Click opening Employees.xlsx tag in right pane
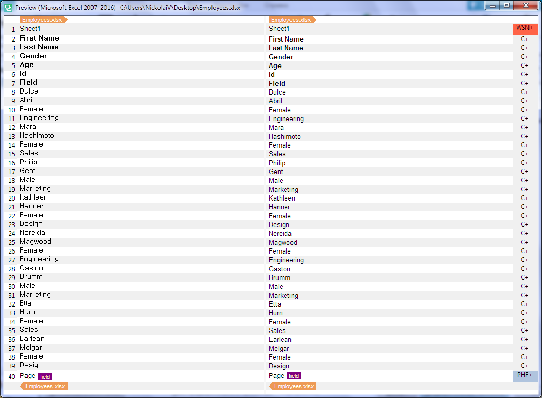 pyautogui.click(x=292, y=20)
